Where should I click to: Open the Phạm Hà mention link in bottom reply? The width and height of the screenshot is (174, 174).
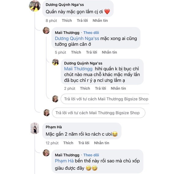(x=64, y=161)
